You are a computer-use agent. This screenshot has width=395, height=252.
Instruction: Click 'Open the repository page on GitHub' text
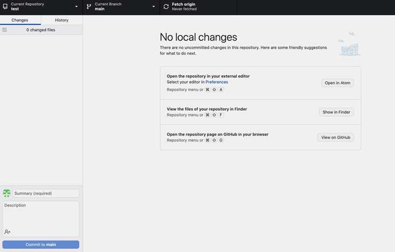point(218,134)
